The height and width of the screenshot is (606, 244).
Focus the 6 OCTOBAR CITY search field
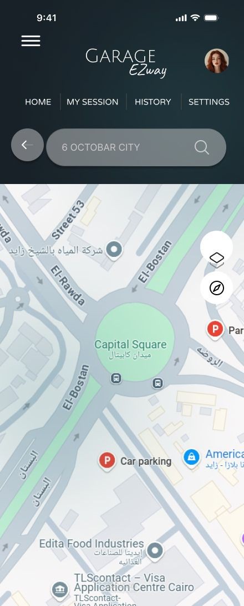pos(136,147)
